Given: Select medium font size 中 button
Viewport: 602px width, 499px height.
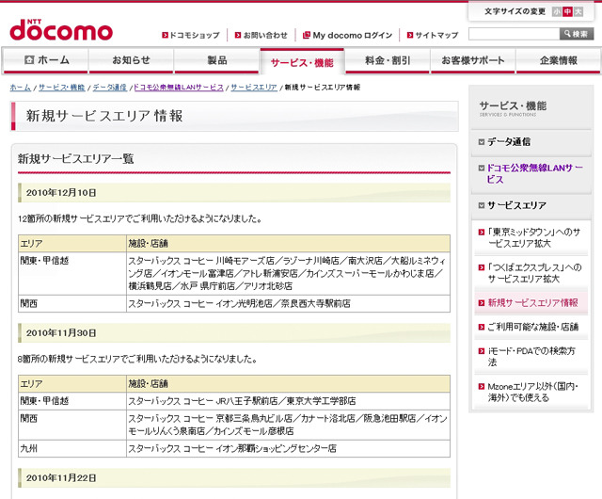Looking at the screenshot, I should [x=567, y=11].
